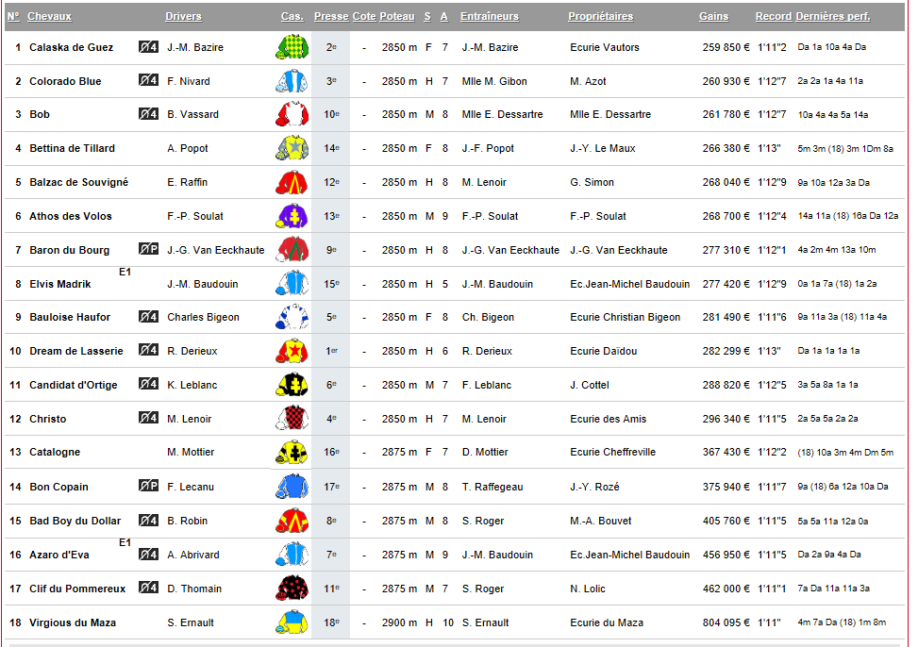The height and width of the screenshot is (647, 918).
Task: Click the Entraîneurs column header
Action: [489, 17]
